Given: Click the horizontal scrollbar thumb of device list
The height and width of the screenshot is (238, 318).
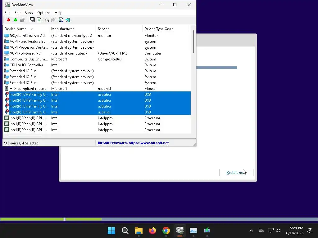Looking at the screenshot, I should [24, 136].
